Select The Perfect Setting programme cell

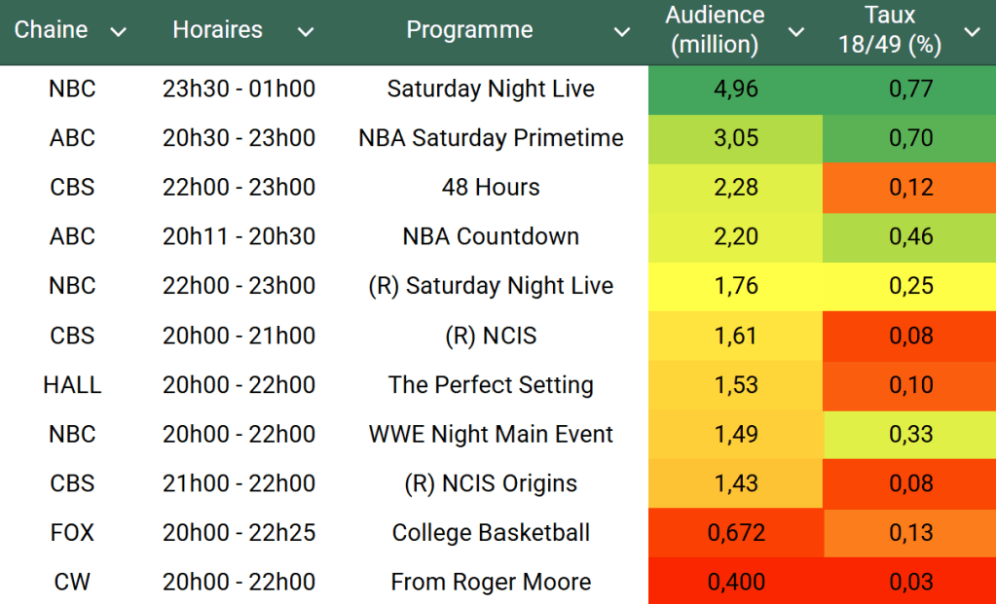click(x=491, y=385)
